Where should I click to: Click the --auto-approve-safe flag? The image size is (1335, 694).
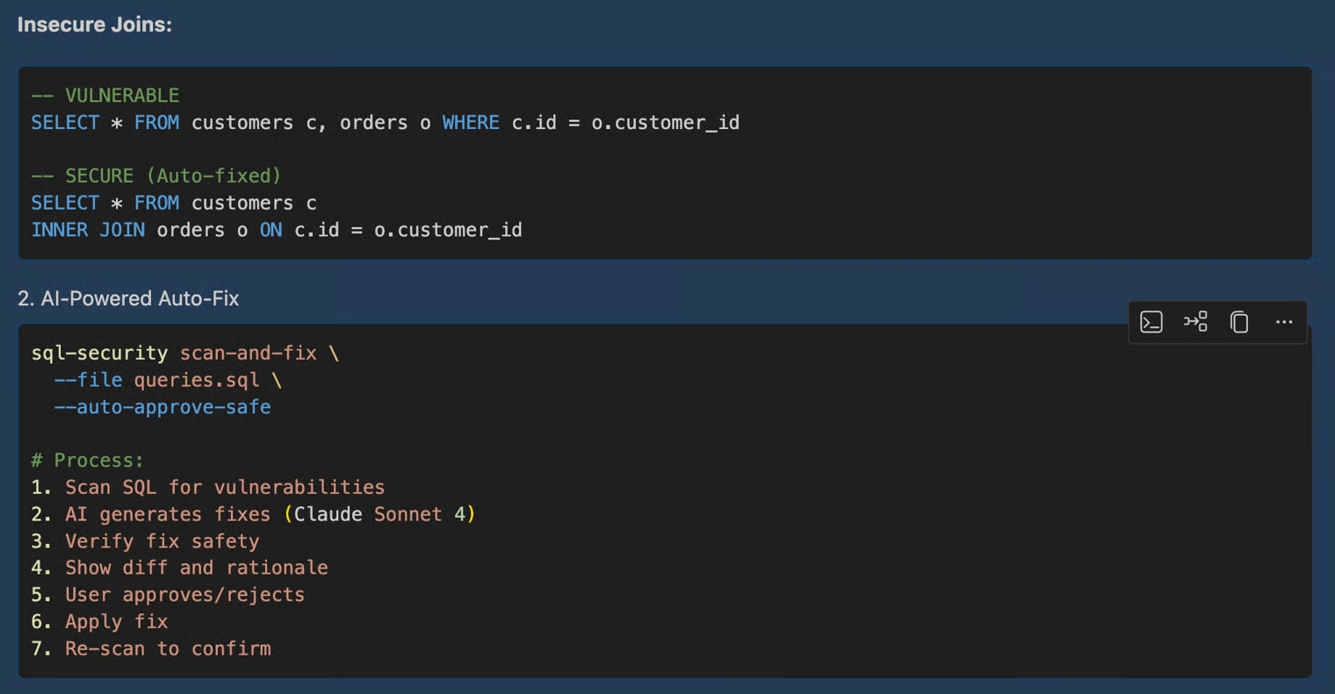click(162, 407)
